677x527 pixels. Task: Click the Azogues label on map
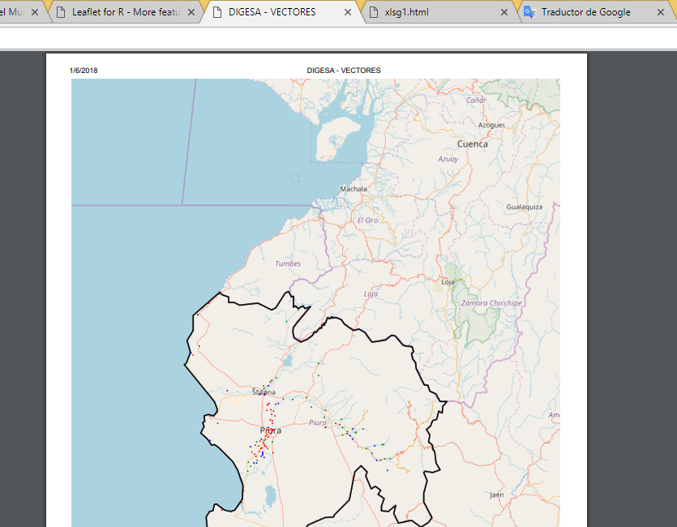[x=491, y=125]
